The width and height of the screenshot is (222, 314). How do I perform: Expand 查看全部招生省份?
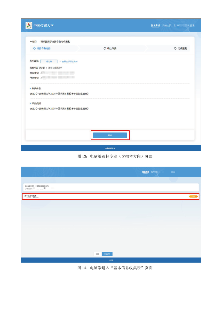pyautogui.click(x=68, y=61)
